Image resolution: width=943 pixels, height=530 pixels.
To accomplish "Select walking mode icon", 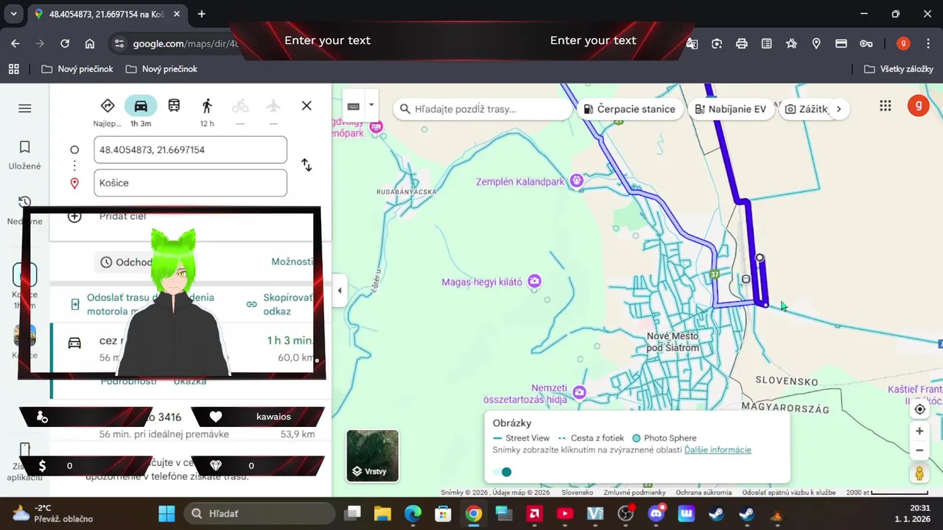I will (x=207, y=105).
